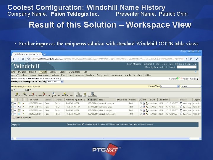Click the browser address bar

107,59
